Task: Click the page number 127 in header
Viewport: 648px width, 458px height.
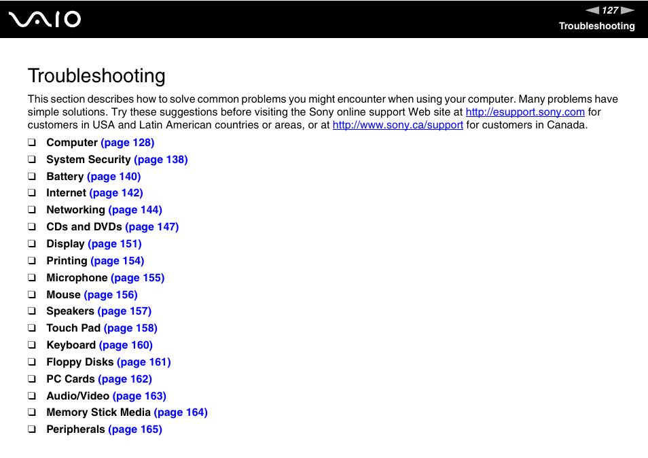Action: click(x=610, y=10)
